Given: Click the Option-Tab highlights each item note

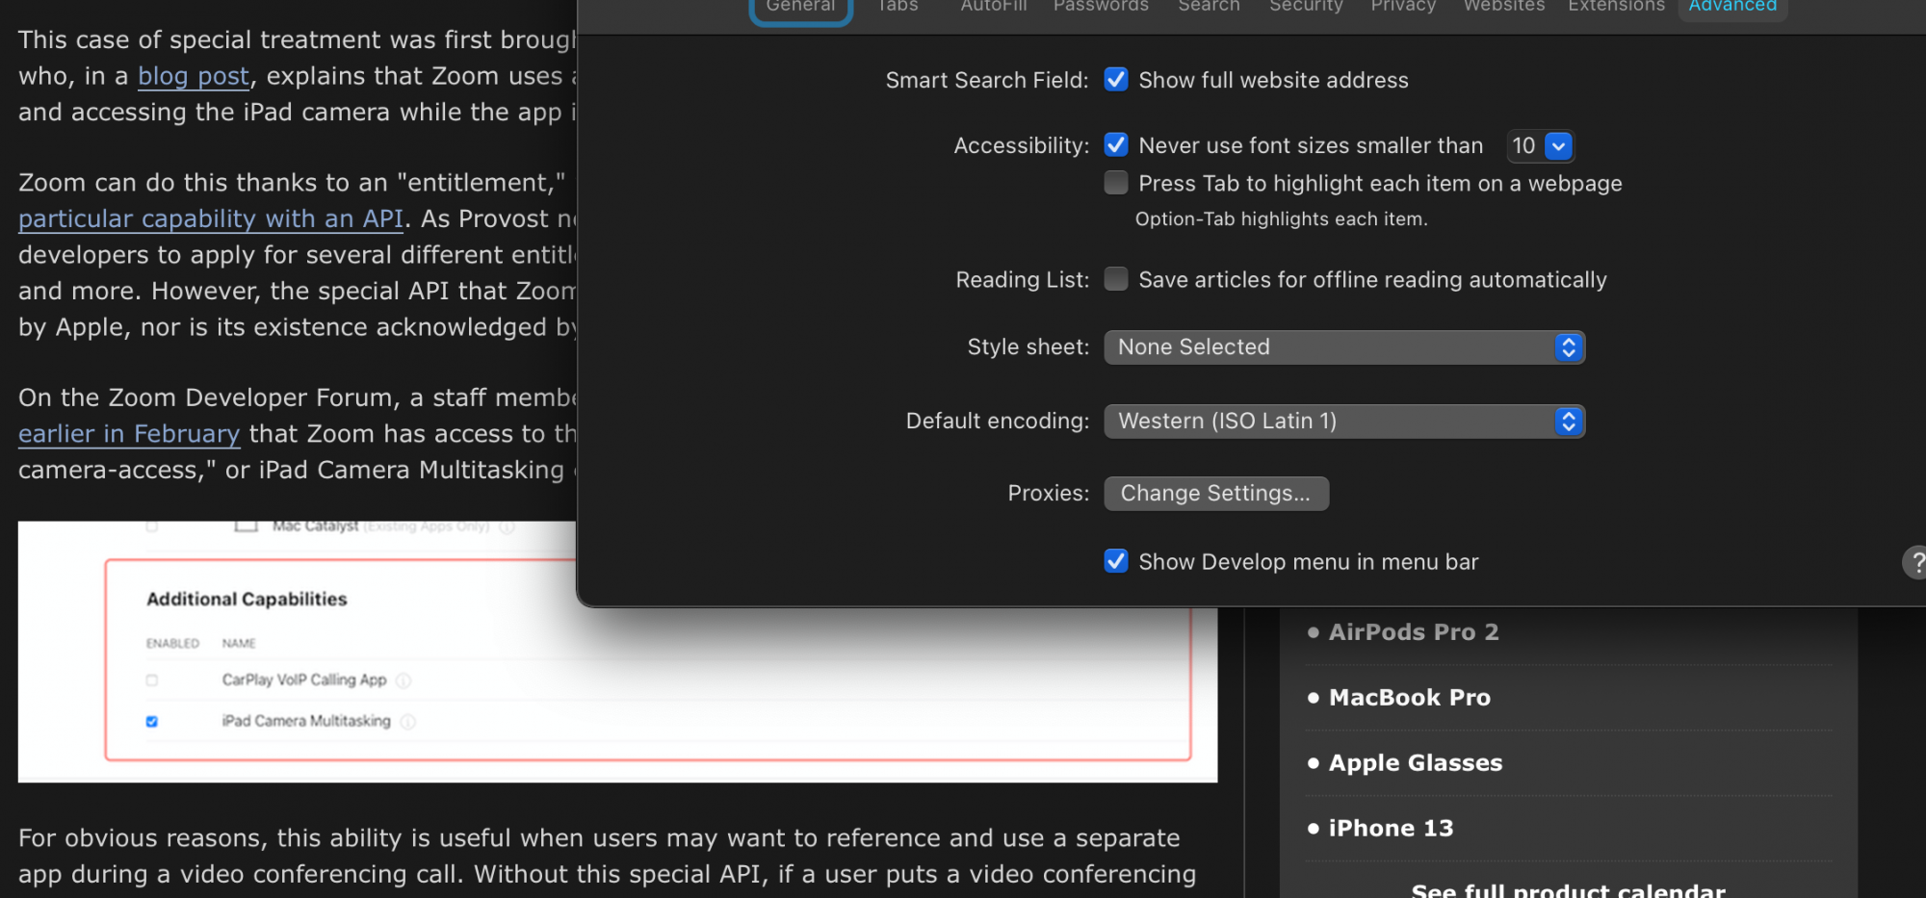Looking at the screenshot, I should click(1281, 219).
